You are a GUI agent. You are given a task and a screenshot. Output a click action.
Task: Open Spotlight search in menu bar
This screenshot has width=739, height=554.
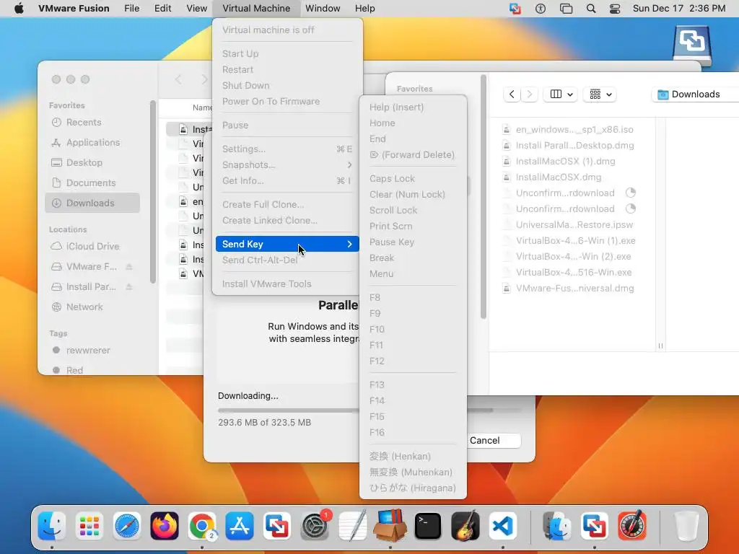(591, 9)
